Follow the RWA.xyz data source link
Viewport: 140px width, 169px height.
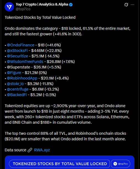42,150
